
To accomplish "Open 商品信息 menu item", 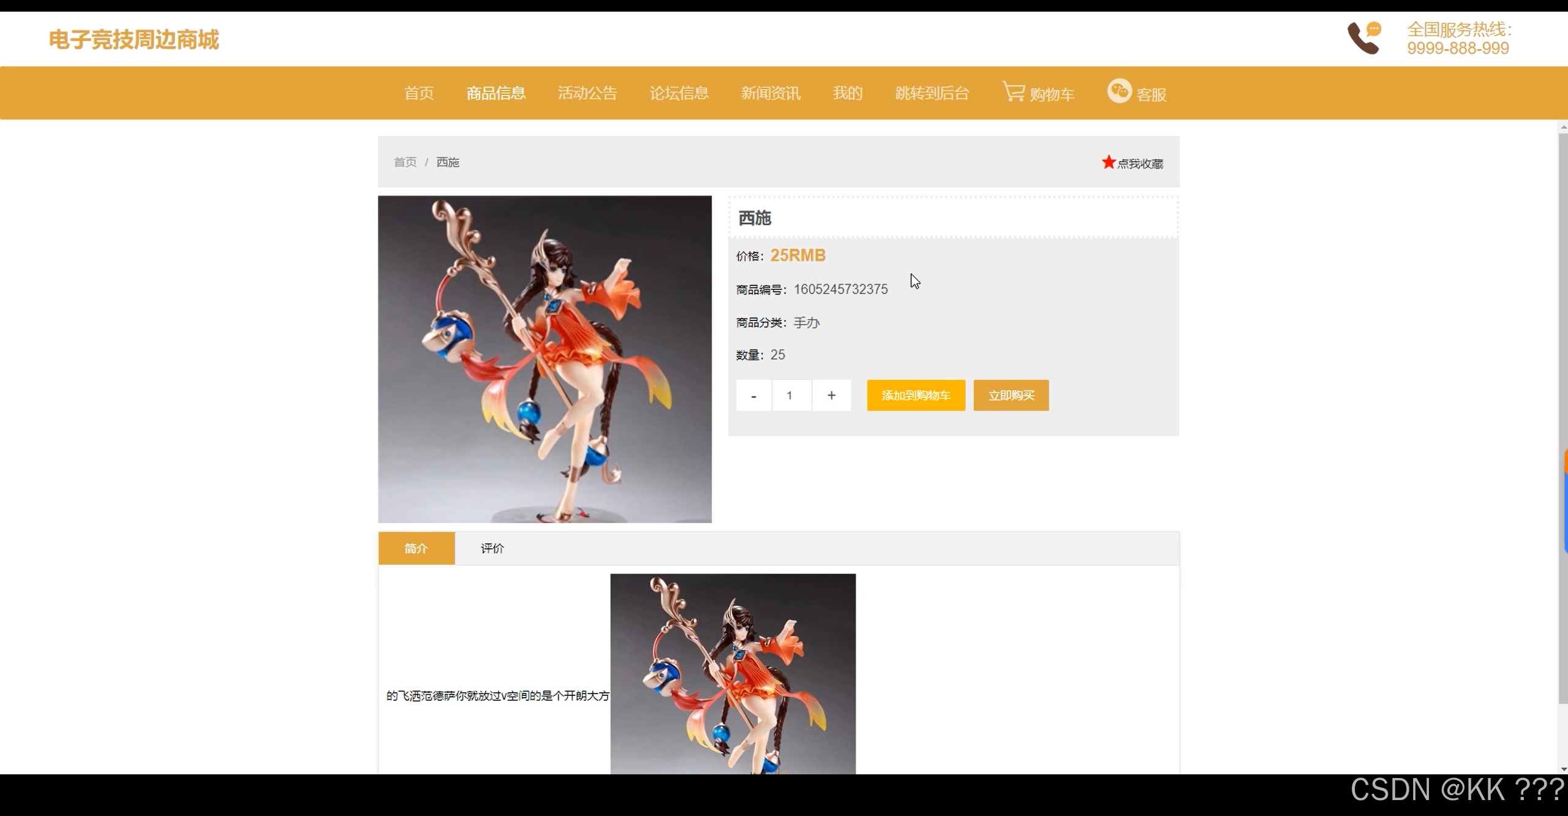I will tap(496, 93).
